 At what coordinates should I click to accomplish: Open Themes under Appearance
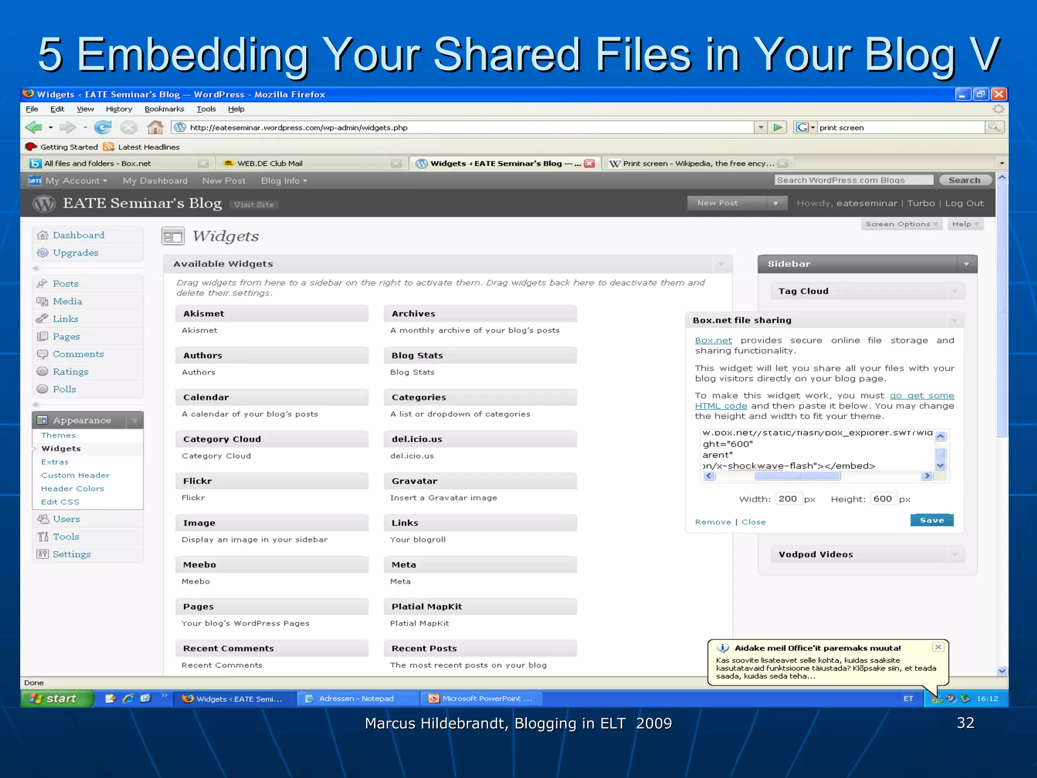coord(58,435)
